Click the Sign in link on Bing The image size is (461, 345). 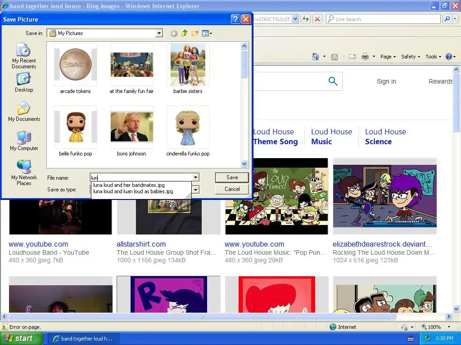(386, 81)
